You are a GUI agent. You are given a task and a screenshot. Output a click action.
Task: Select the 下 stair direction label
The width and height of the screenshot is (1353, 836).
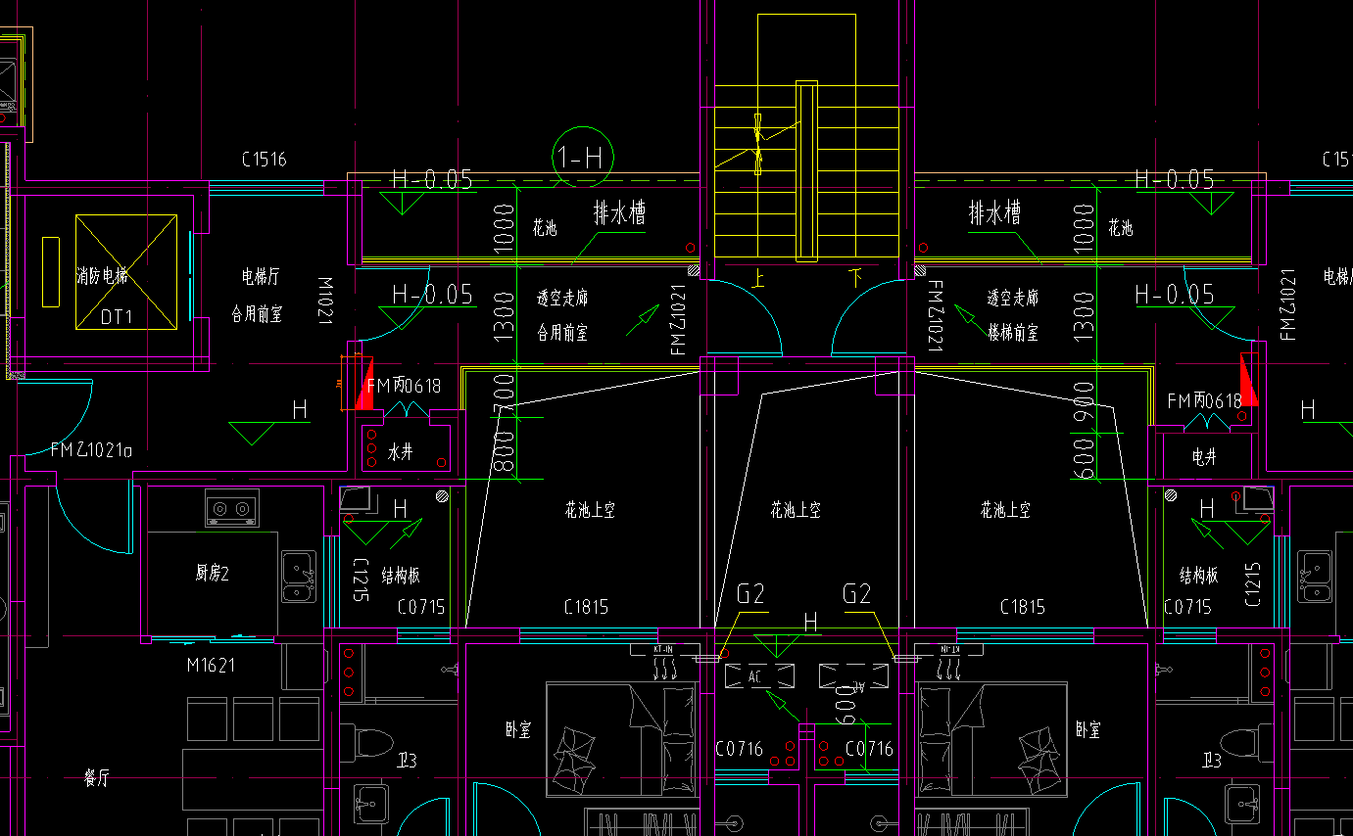(856, 277)
